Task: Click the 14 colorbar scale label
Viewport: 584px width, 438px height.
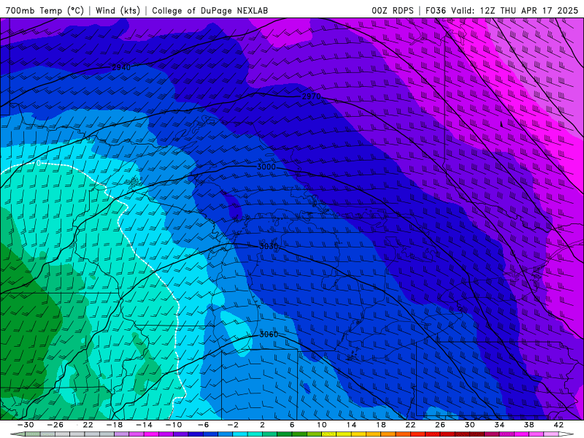Action: click(351, 425)
